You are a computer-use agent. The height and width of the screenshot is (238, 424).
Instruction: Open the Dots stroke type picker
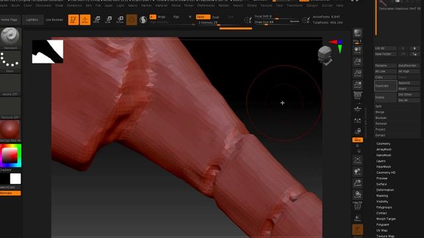(x=11, y=61)
